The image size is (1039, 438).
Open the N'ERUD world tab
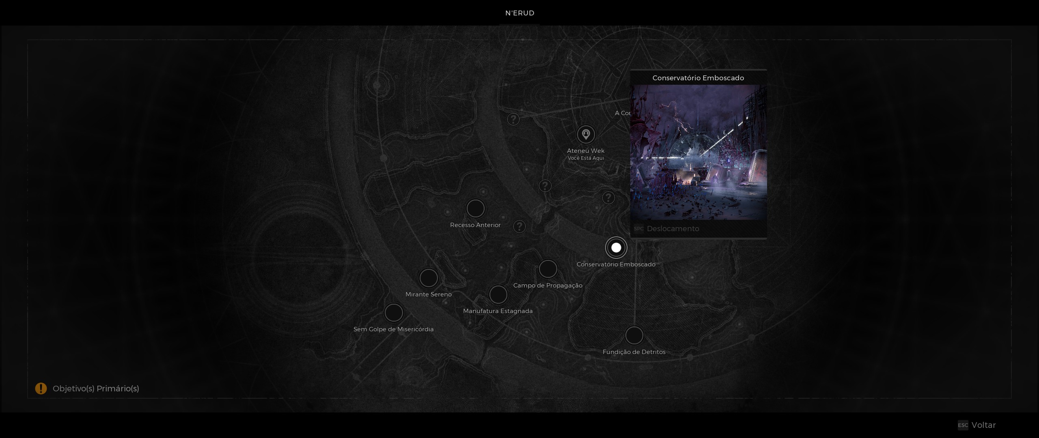coord(519,13)
